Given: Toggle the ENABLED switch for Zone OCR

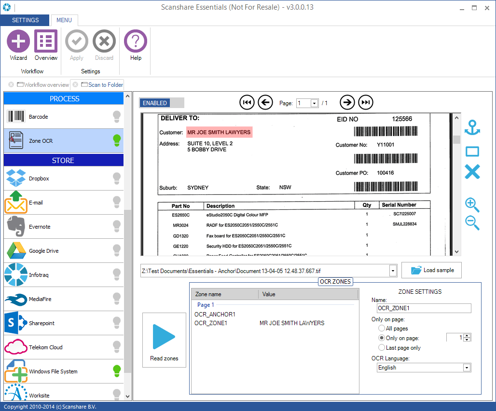Looking at the screenshot, I should (162, 103).
